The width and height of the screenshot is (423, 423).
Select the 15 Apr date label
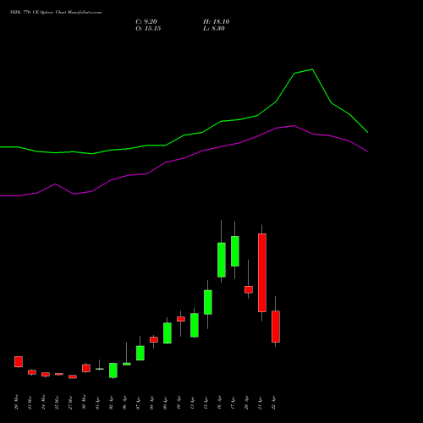(206, 402)
